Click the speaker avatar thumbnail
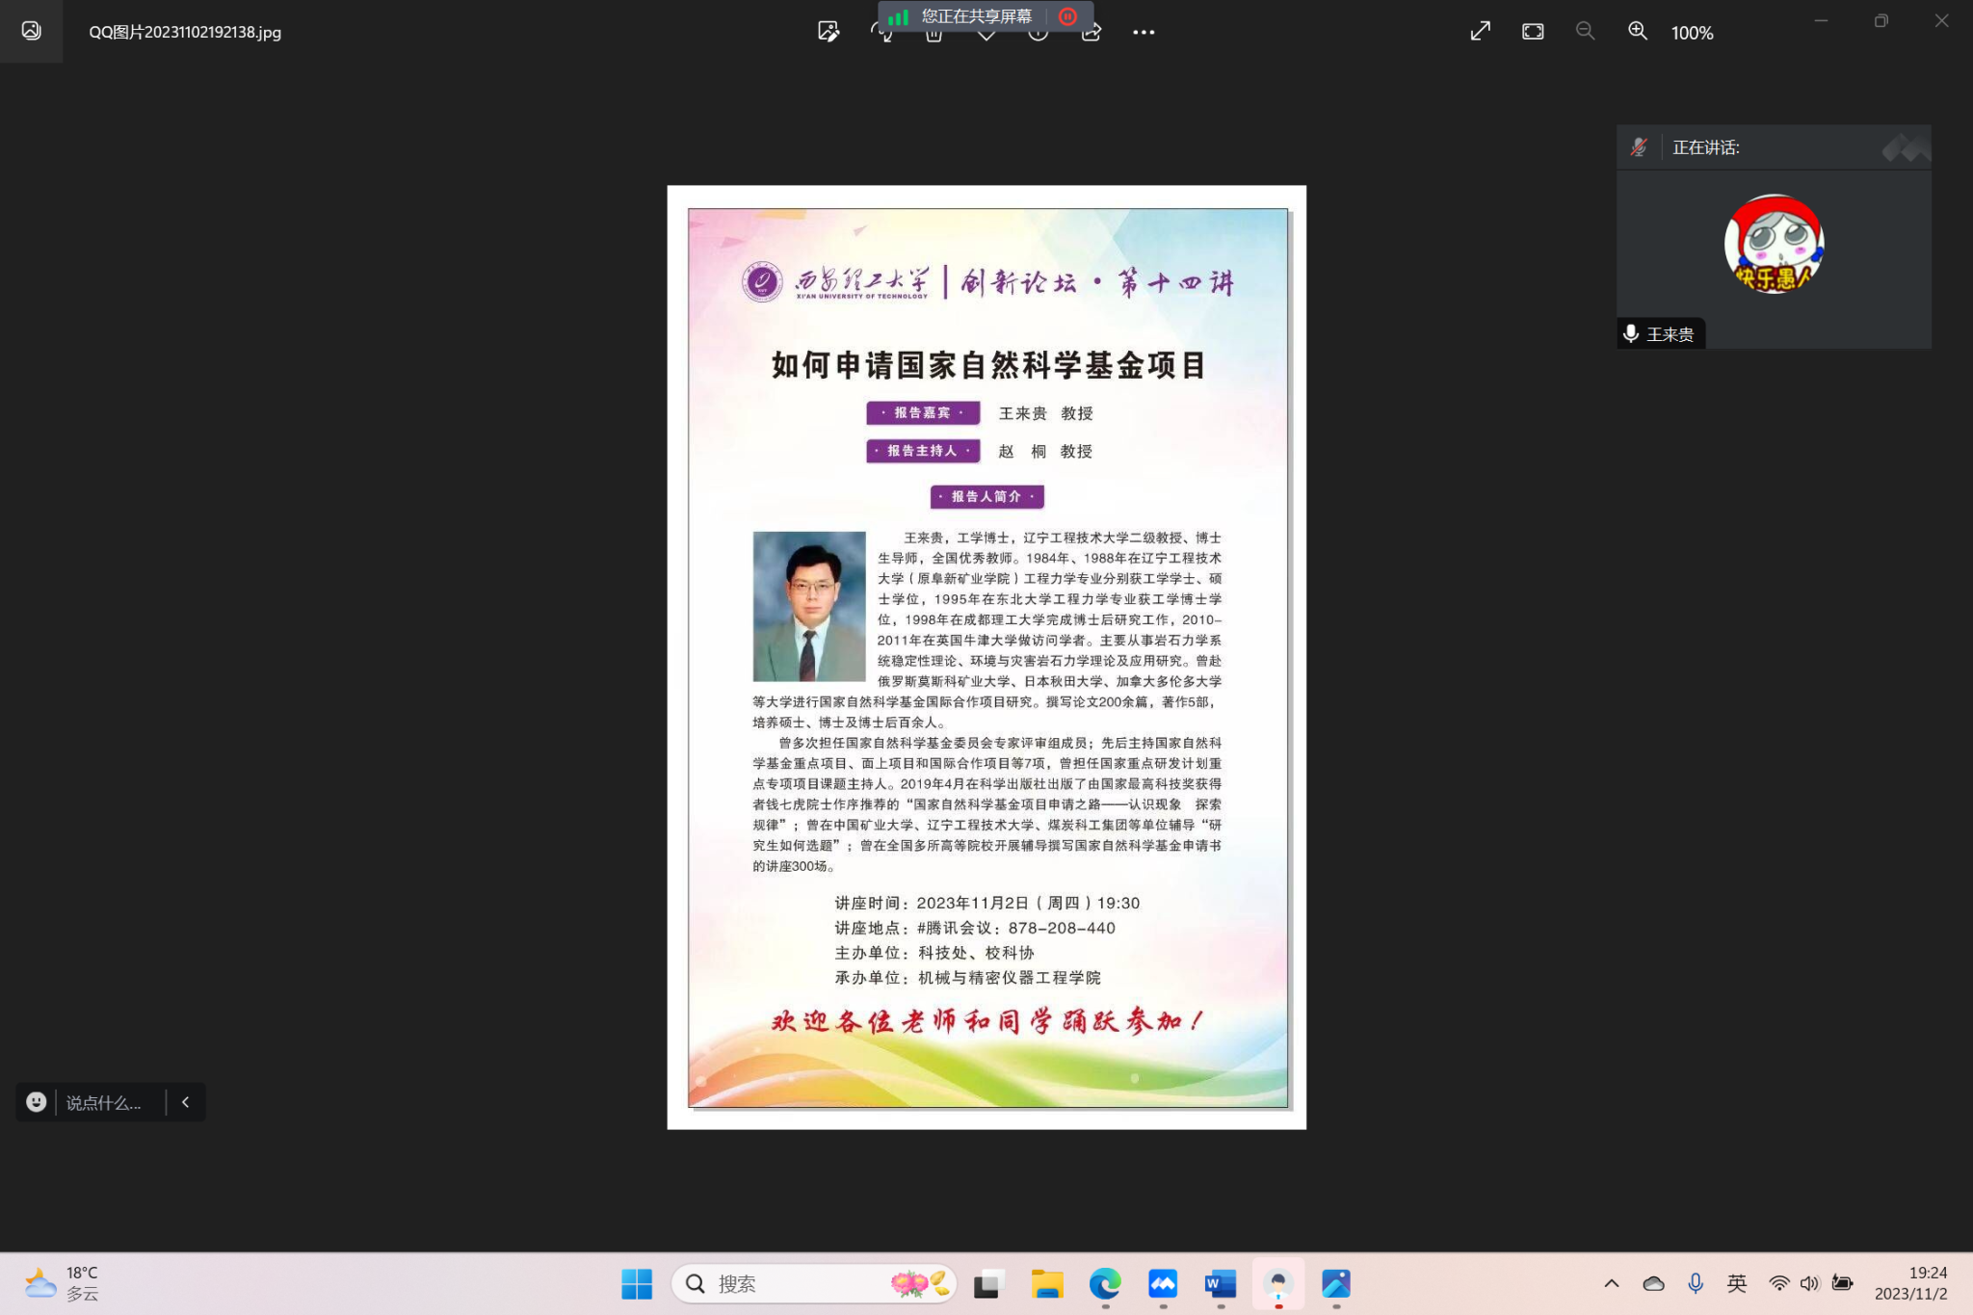Viewport: 1973px width, 1315px height. point(1773,244)
